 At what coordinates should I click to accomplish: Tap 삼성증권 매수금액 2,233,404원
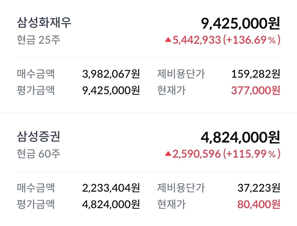click(111, 188)
